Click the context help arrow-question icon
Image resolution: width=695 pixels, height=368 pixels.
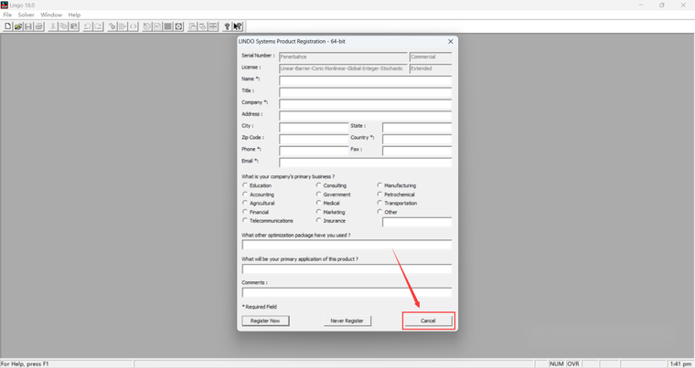click(238, 26)
